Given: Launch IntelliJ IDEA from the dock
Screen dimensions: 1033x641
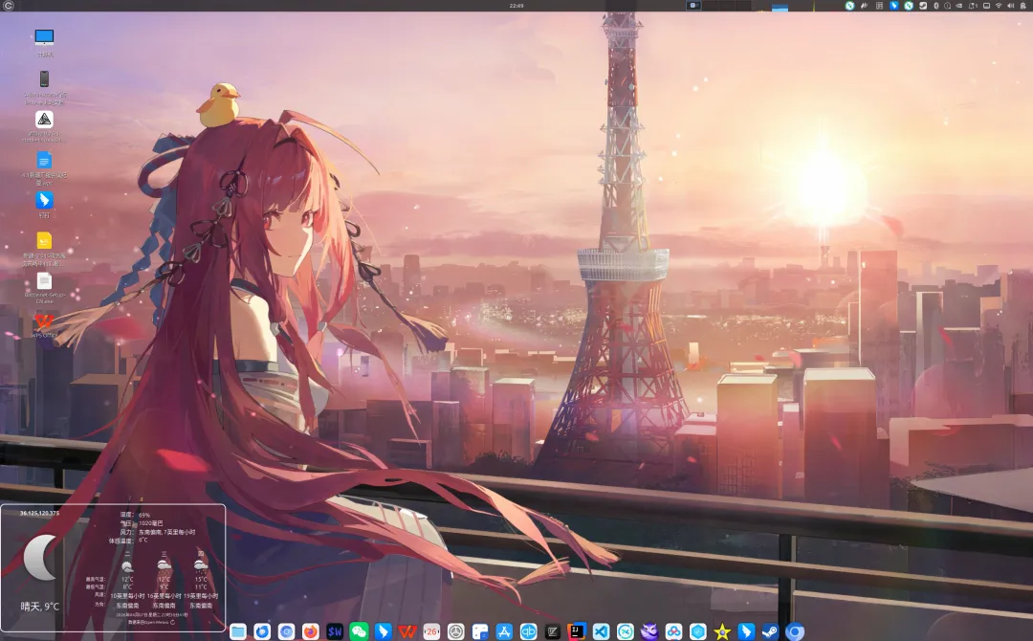Looking at the screenshot, I should (577, 631).
